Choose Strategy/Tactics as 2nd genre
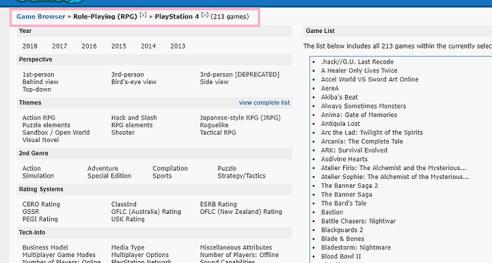This screenshot has width=492, height=263. (242, 176)
